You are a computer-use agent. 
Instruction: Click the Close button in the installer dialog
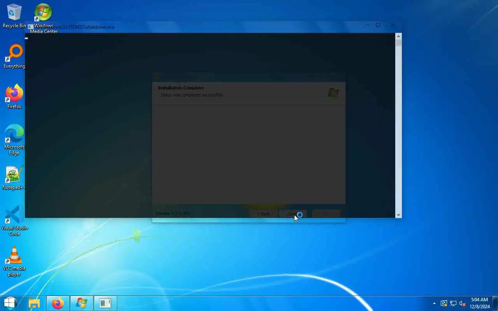(x=293, y=214)
